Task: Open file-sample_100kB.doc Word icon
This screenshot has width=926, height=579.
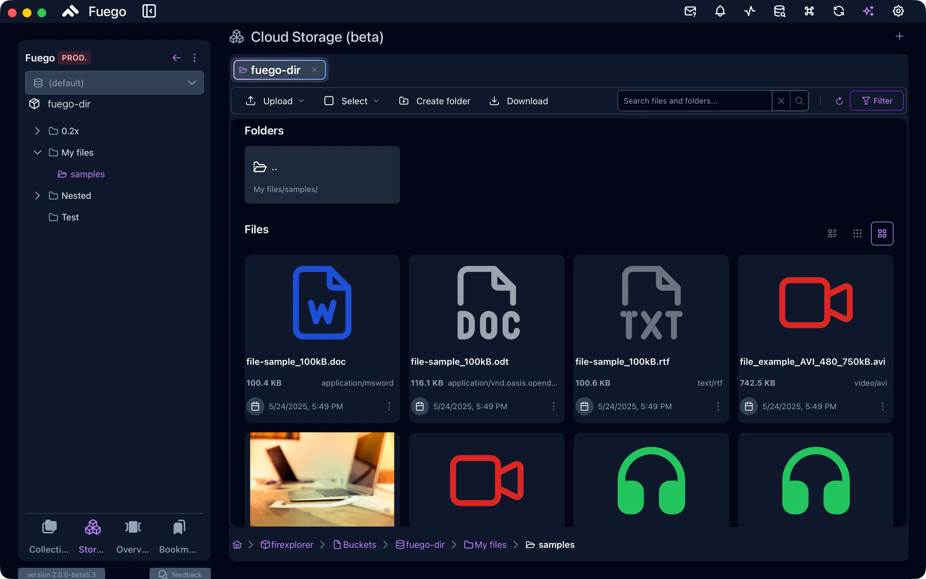Action: pos(322,302)
